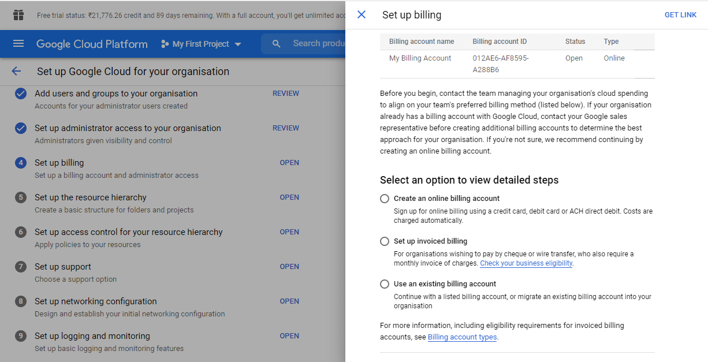Click step 7 number badge for support
Image resolution: width=708 pixels, height=362 pixels.
(x=21, y=267)
